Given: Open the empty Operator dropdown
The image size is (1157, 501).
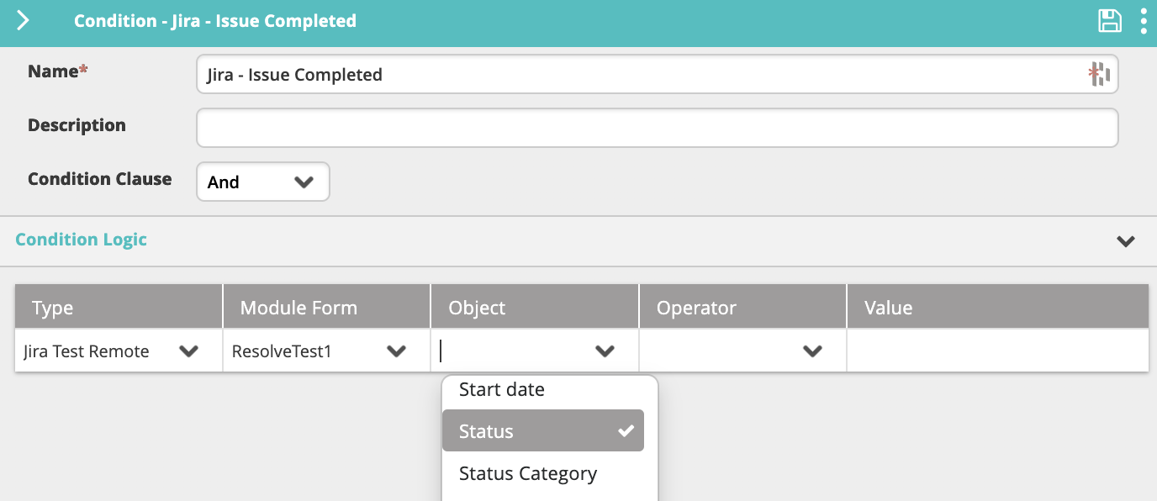Looking at the screenshot, I should point(742,351).
